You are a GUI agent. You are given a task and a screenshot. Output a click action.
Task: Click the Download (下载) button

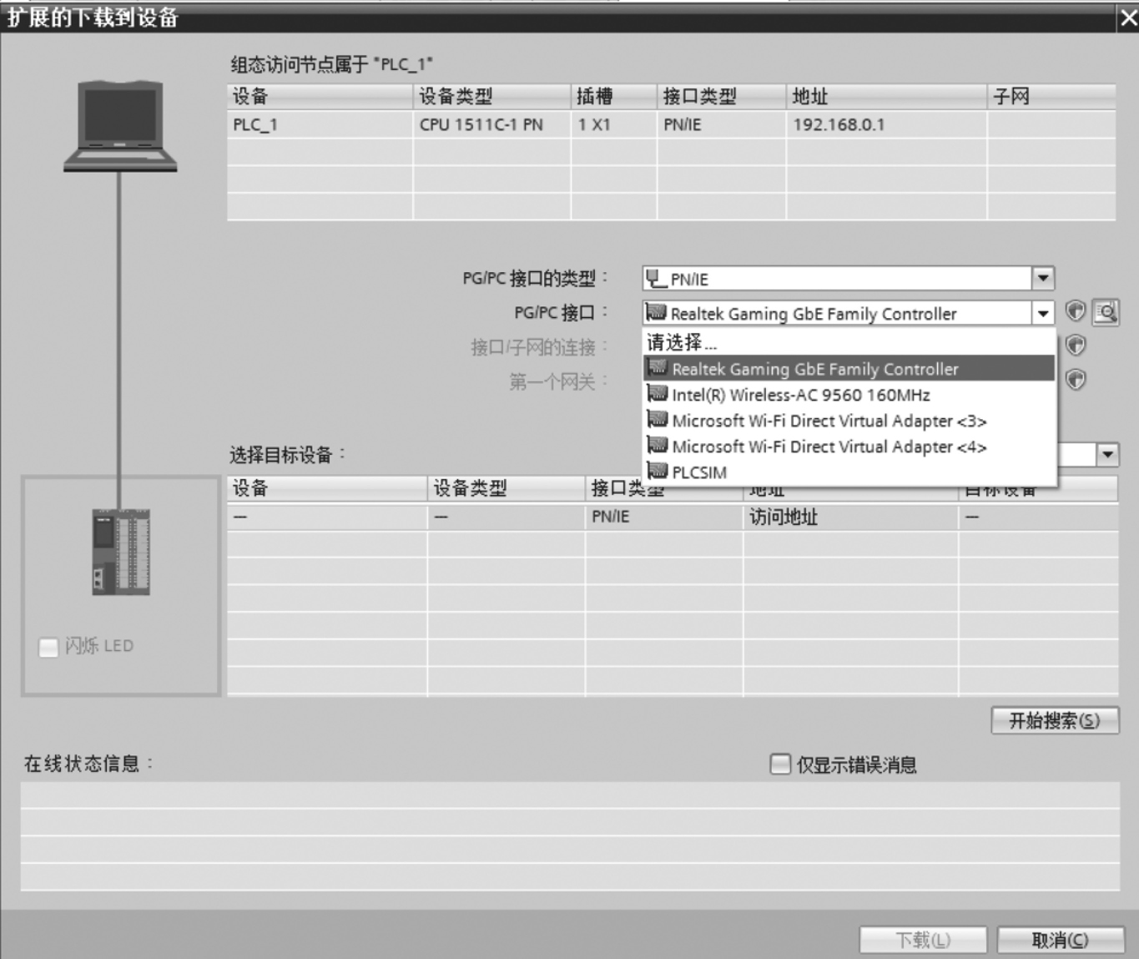923,940
